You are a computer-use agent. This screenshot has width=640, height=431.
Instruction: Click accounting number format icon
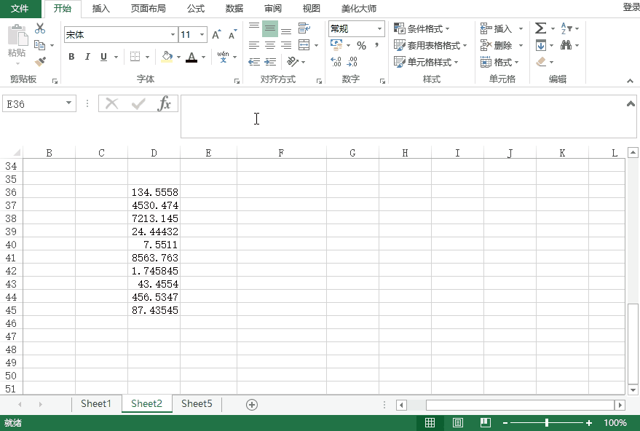click(x=336, y=45)
